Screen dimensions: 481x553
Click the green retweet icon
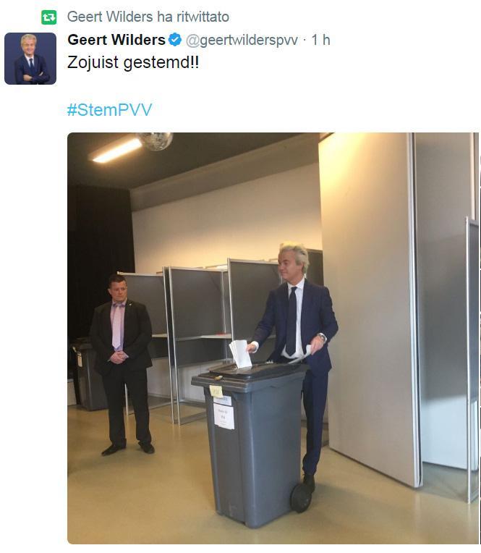point(48,17)
